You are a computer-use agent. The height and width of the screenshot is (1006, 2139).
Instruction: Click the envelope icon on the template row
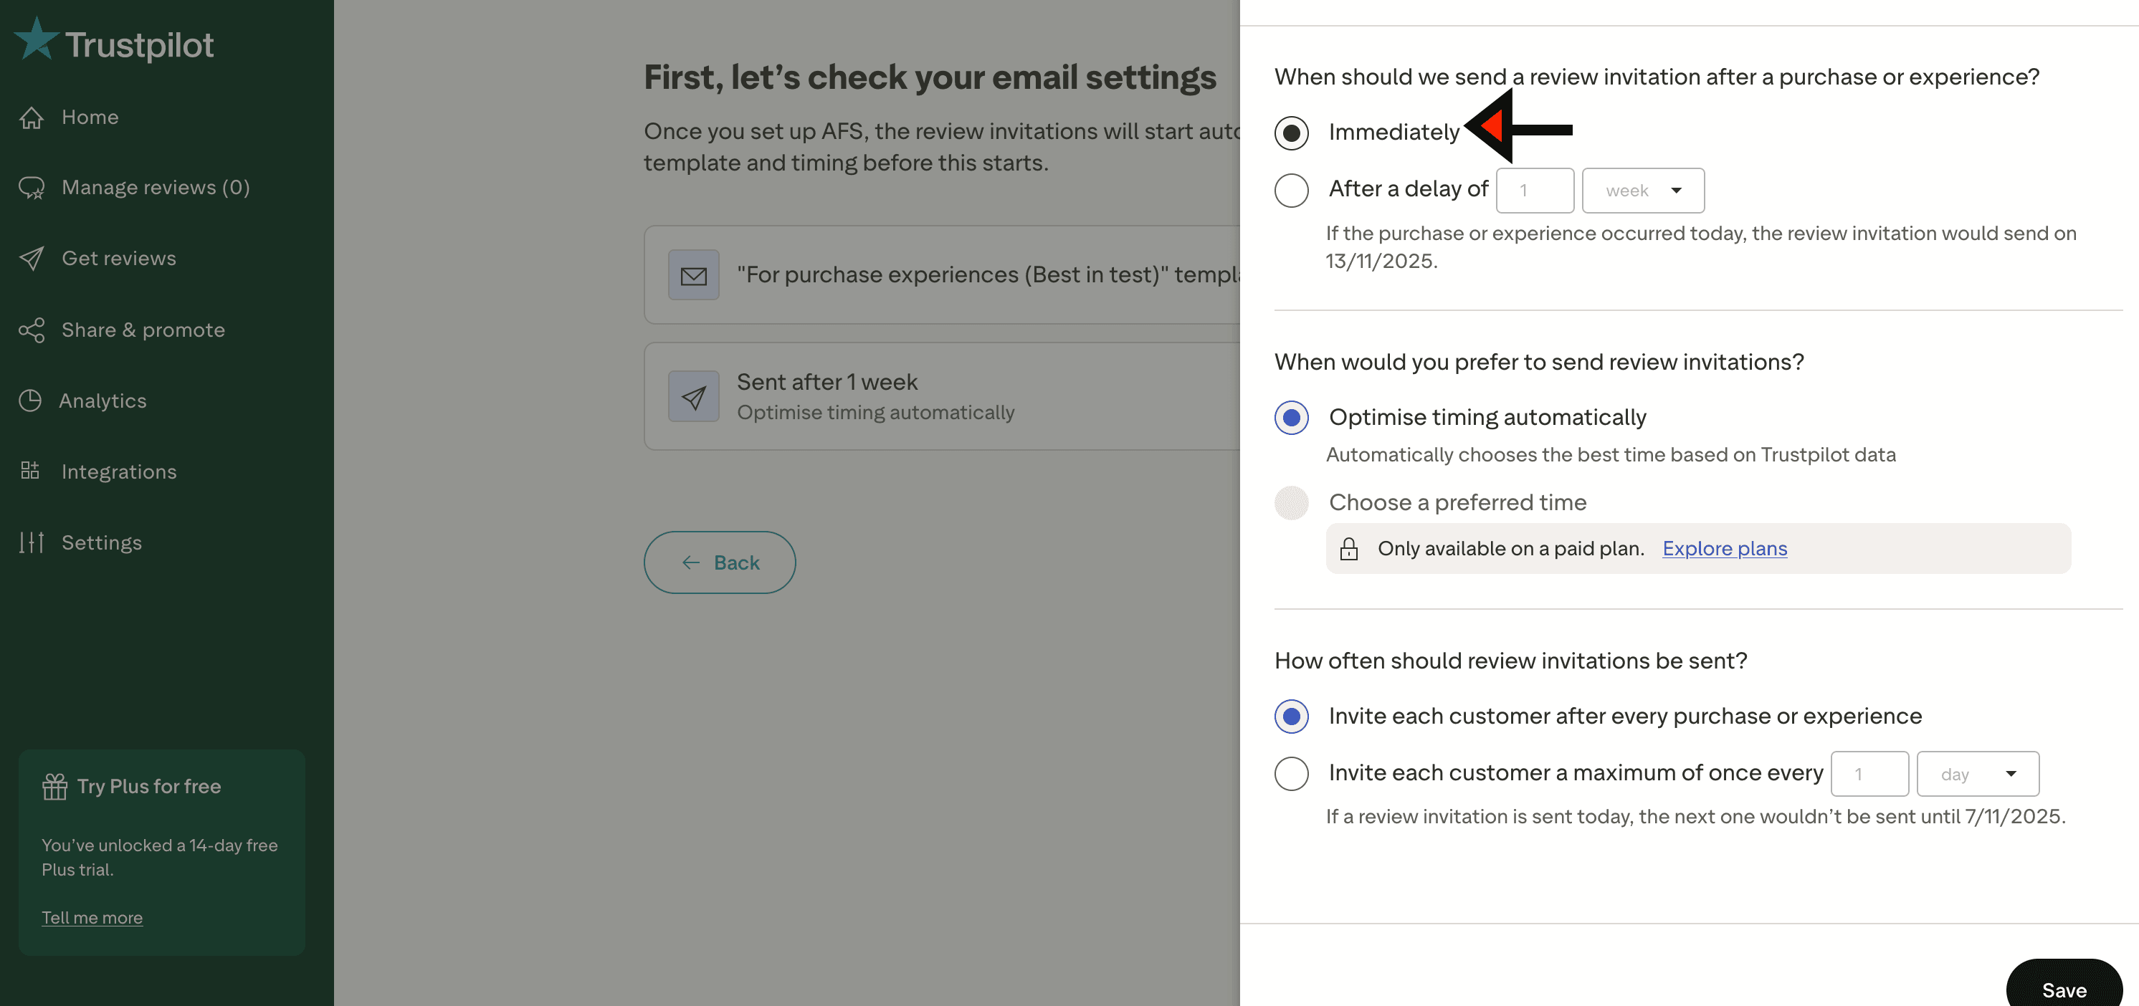coord(693,274)
